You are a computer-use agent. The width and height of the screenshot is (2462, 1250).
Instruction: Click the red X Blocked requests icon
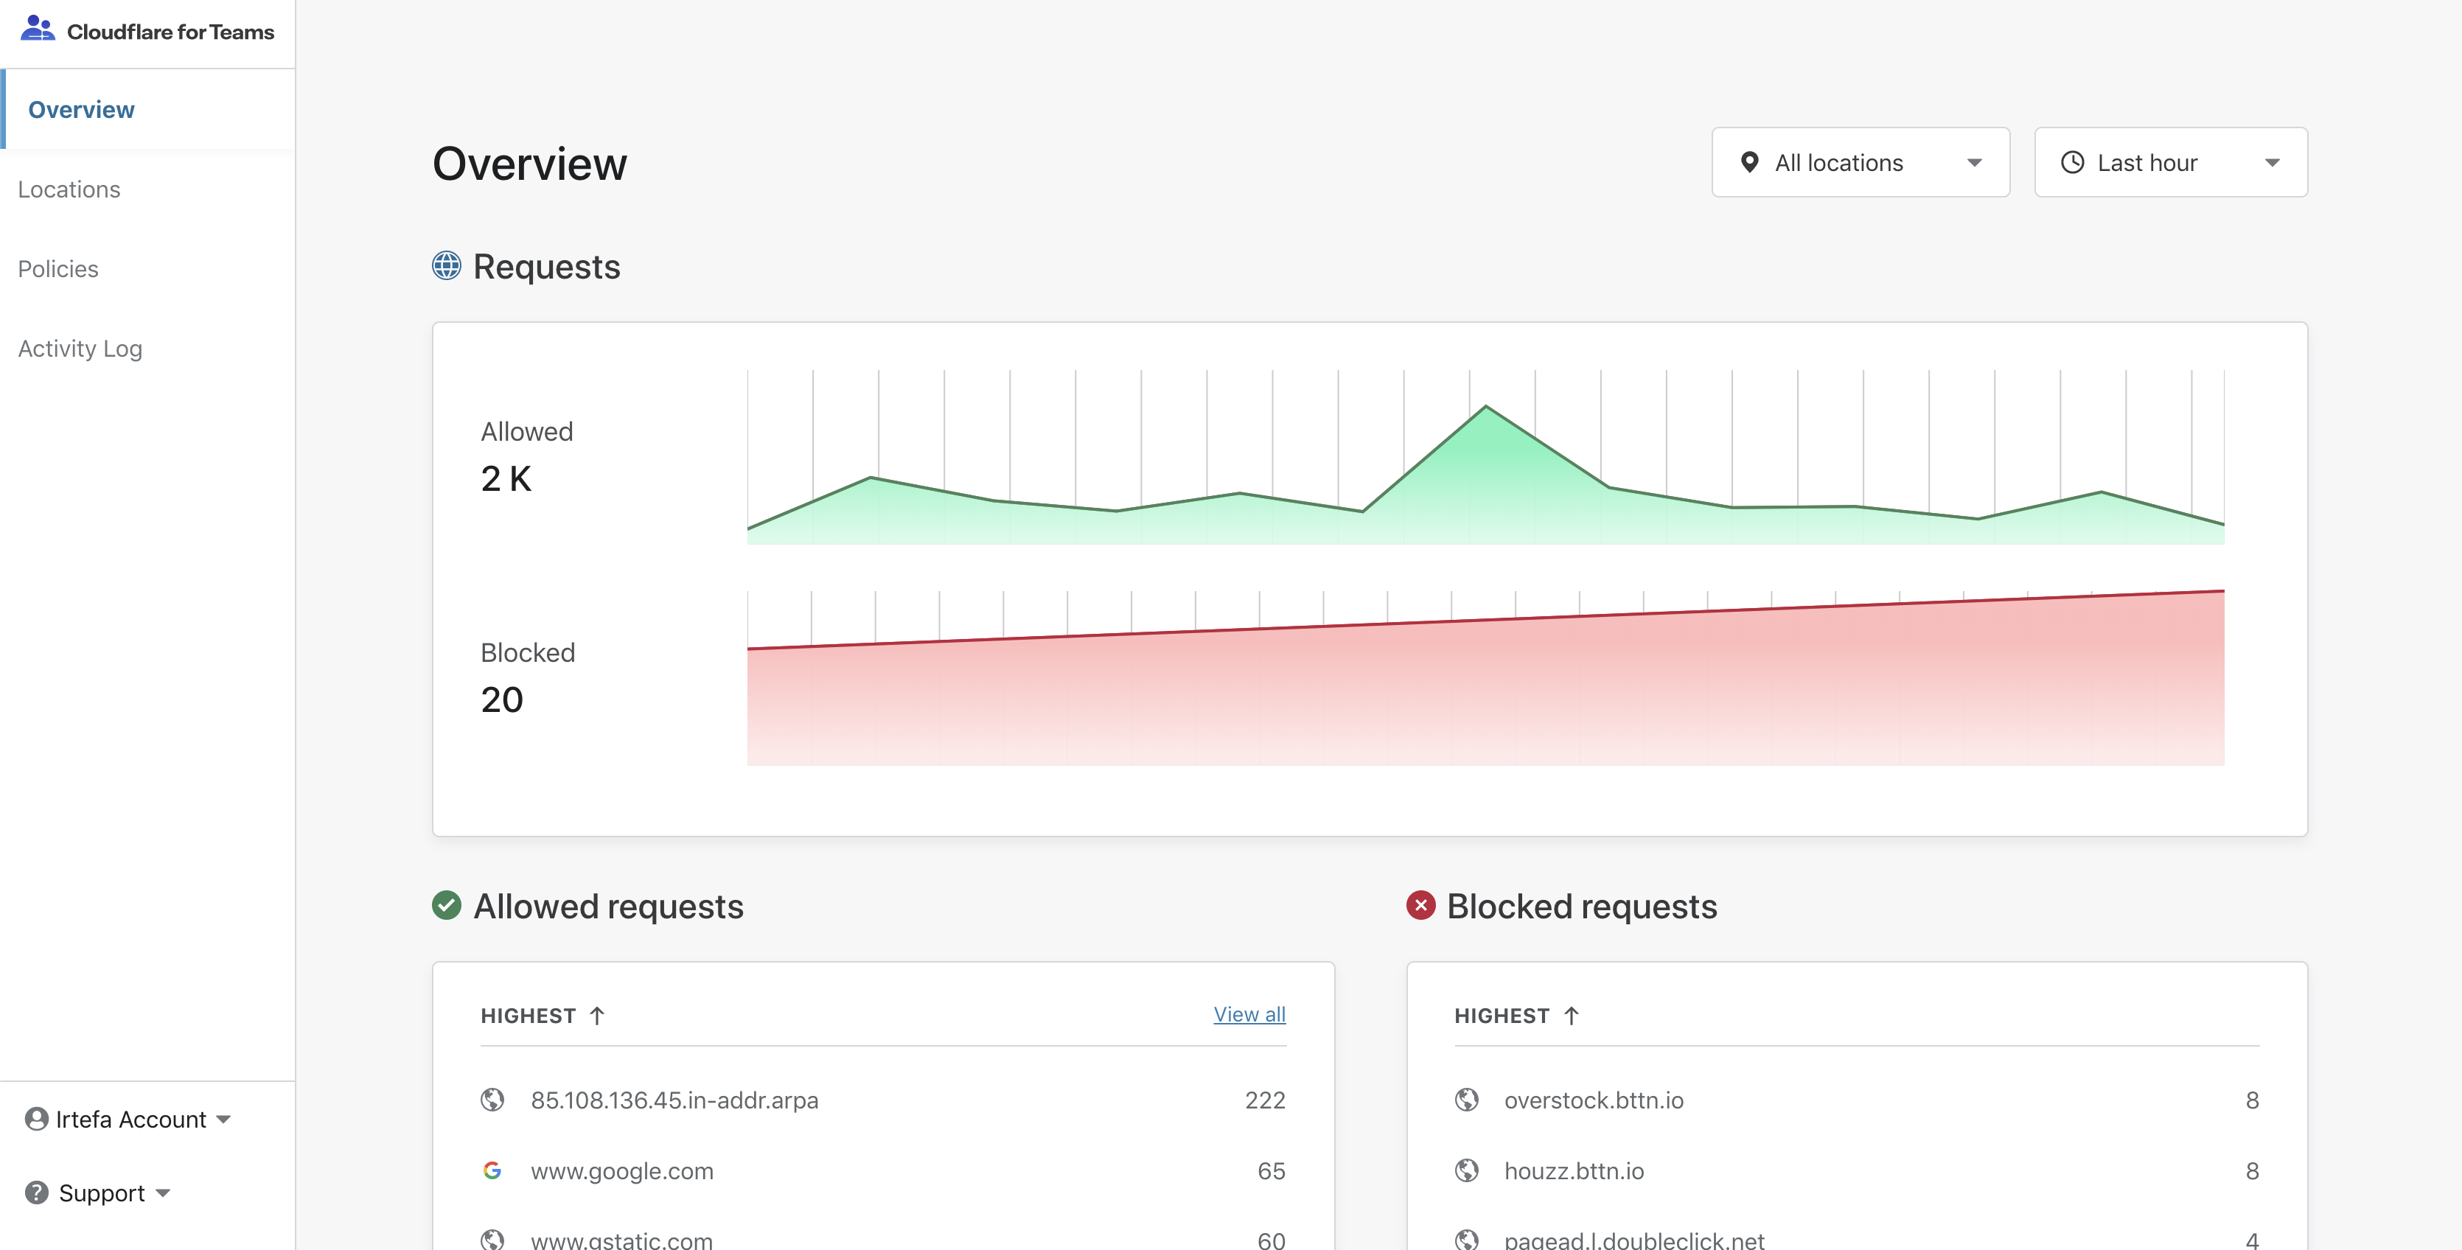pyautogui.click(x=1420, y=905)
